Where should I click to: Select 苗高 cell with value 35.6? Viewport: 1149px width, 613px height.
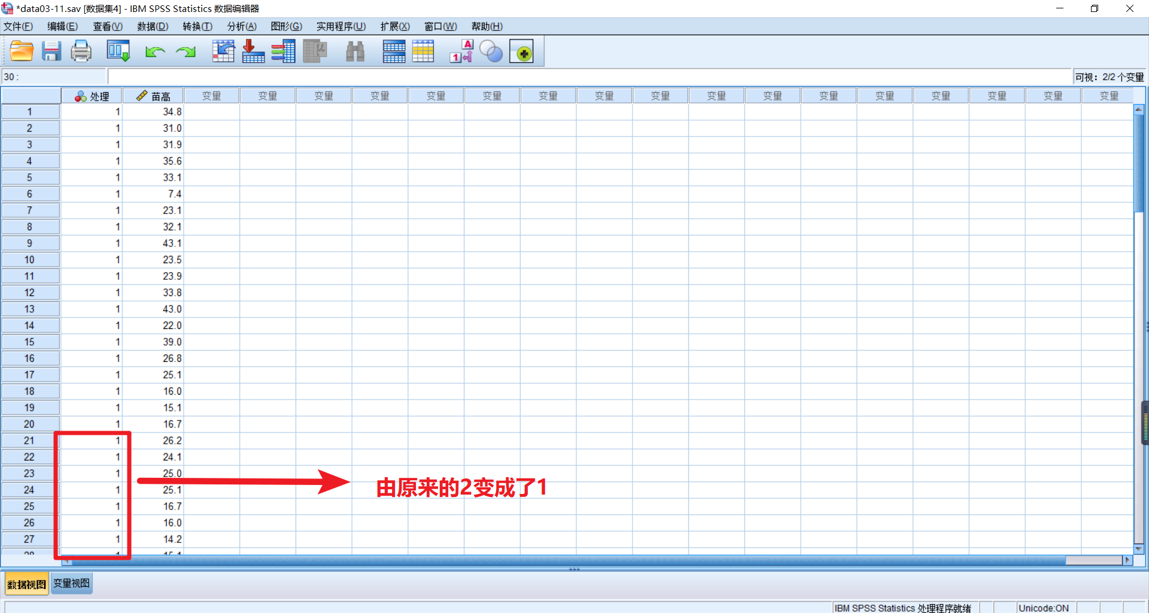tap(153, 161)
